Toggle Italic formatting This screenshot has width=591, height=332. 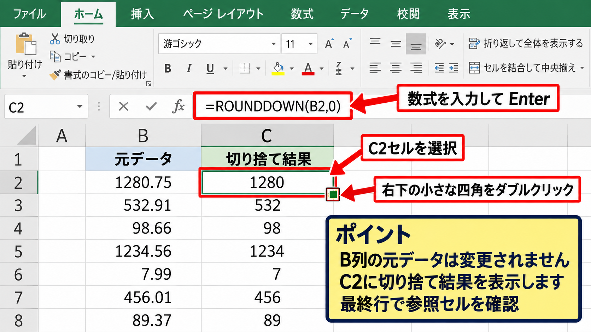pos(189,68)
